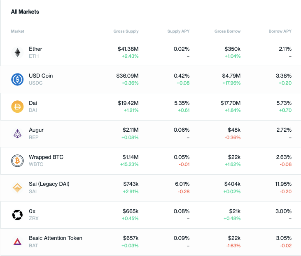This screenshot has width=301, height=256.
Task: Click Augur gross borrow $48k
Action: coord(234,130)
